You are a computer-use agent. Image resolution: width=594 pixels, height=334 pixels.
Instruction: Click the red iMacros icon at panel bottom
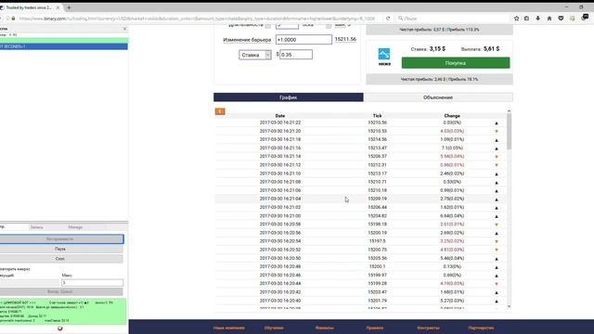click(59, 328)
